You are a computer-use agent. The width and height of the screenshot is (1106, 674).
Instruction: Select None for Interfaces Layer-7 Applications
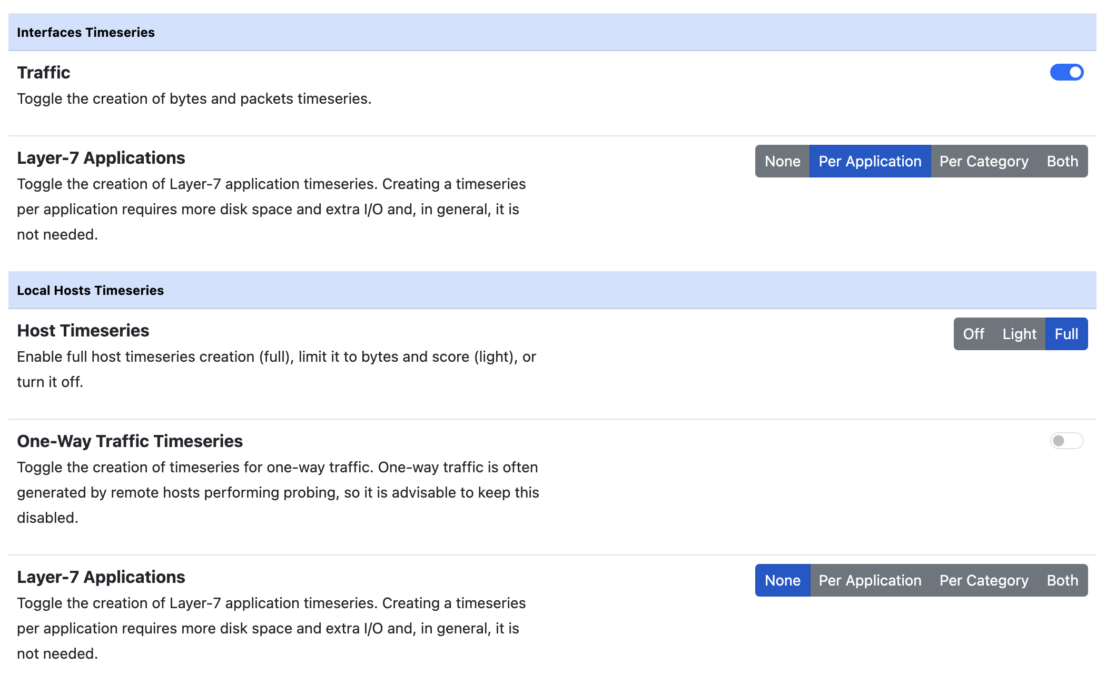(782, 161)
